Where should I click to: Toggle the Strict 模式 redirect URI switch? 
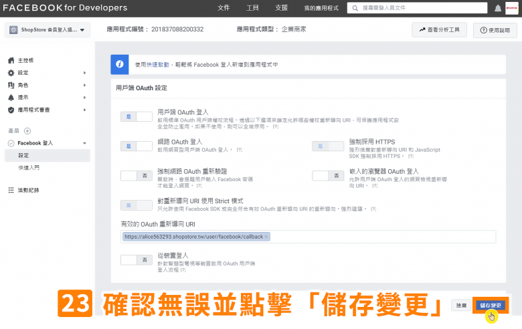pos(137,205)
